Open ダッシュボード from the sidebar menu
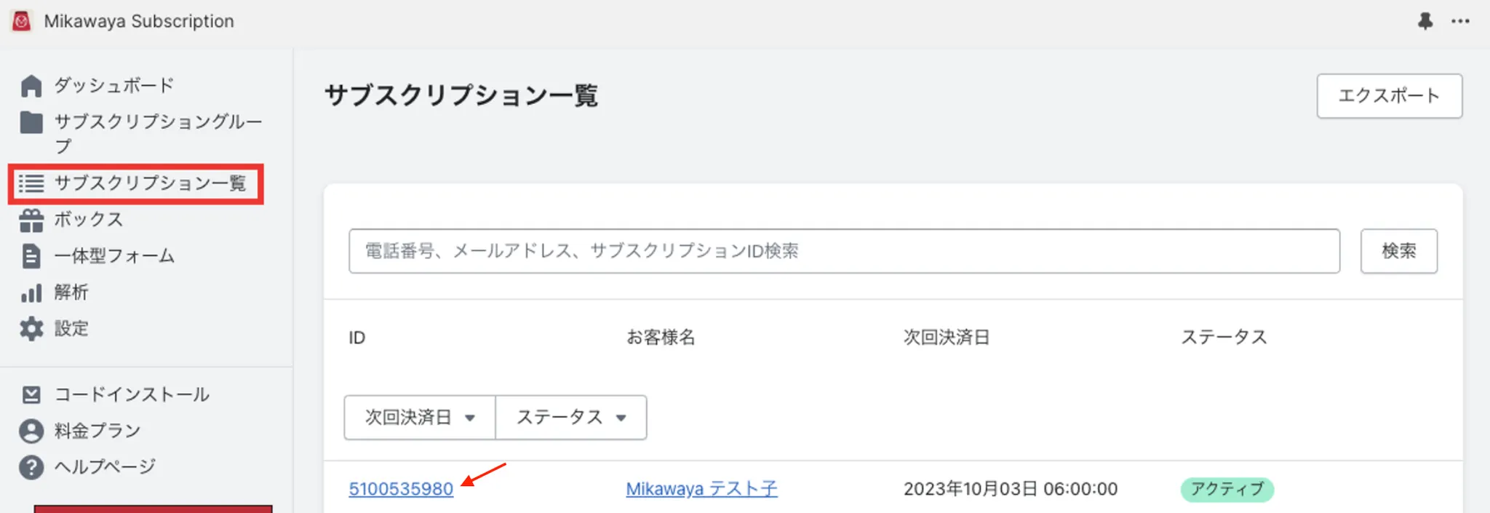Viewport: 1490px width, 513px height. (114, 86)
